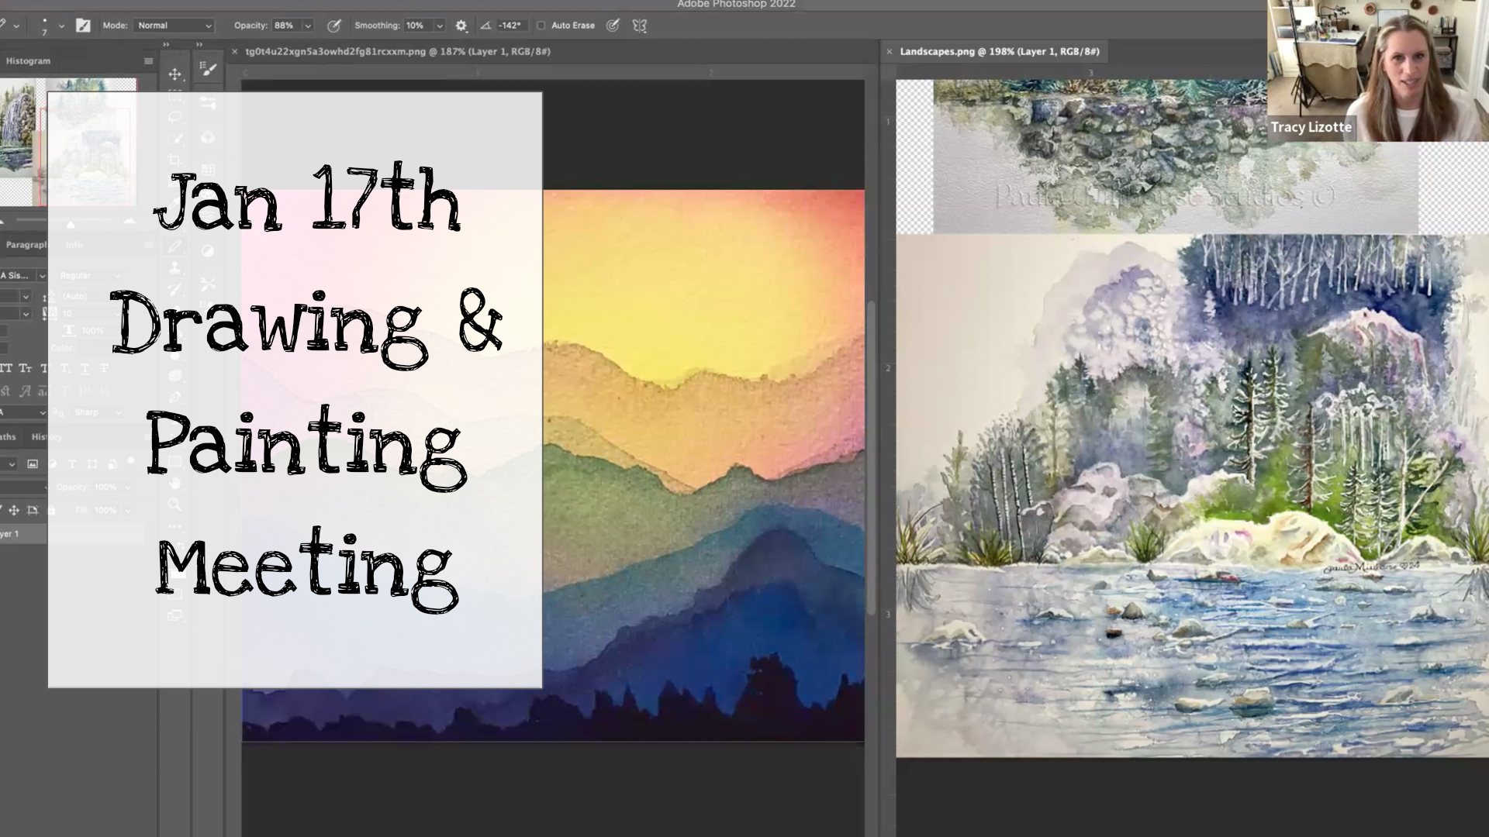
Task: Click the navigator preview thumbnail
Action: pyautogui.click(x=68, y=141)
